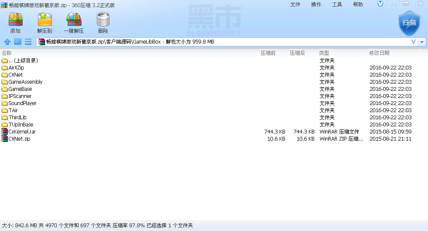Click the 2015-08-21 21:11 date cell
428x231 pixels.
pyautogui.click(x=390, y=139)
